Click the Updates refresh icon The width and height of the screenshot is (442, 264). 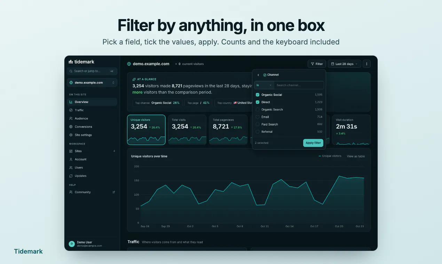point(71,176)
